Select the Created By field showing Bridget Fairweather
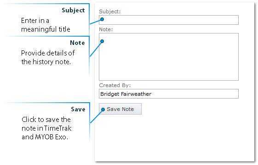The height and width of the screenshot is (165, 258). click(x=169, y=94)
